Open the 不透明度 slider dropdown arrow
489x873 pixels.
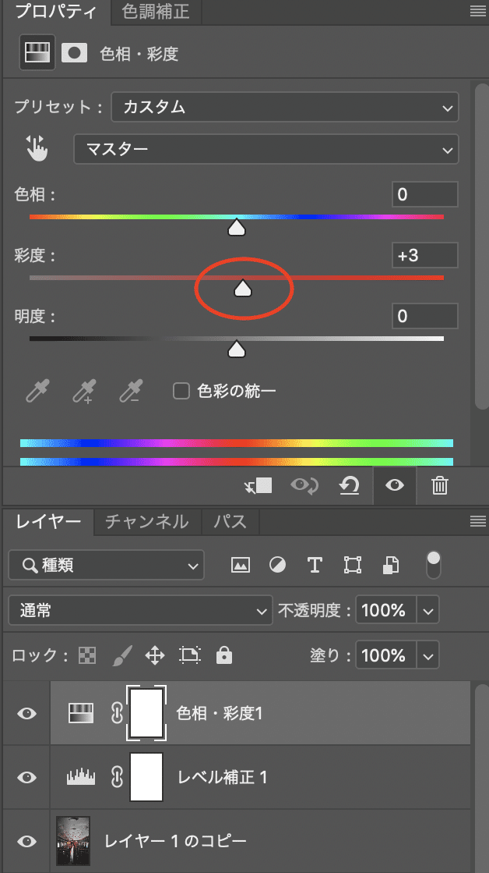click(428, 611)
